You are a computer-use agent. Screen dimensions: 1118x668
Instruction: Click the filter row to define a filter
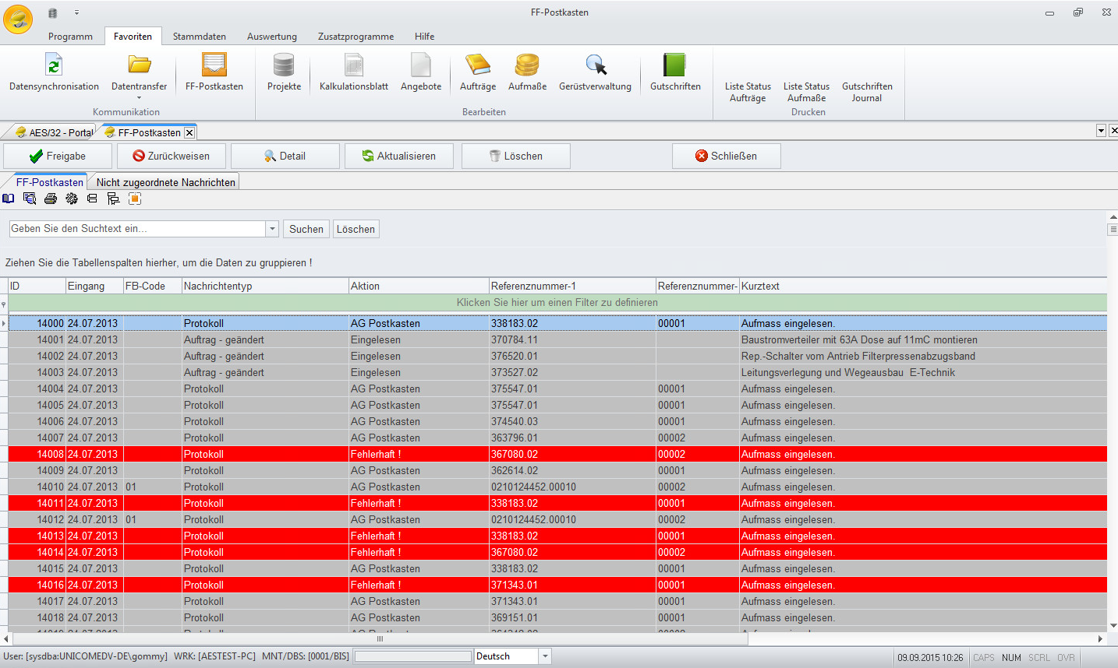[x=557, y=303]
